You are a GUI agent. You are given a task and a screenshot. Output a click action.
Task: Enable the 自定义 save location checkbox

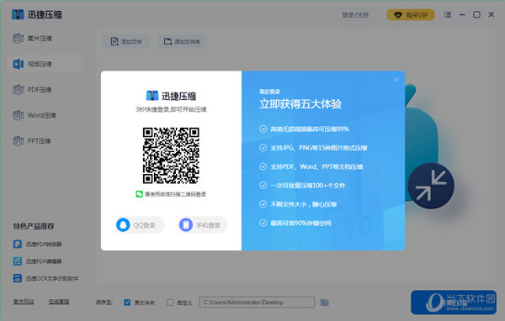point(170,303)
